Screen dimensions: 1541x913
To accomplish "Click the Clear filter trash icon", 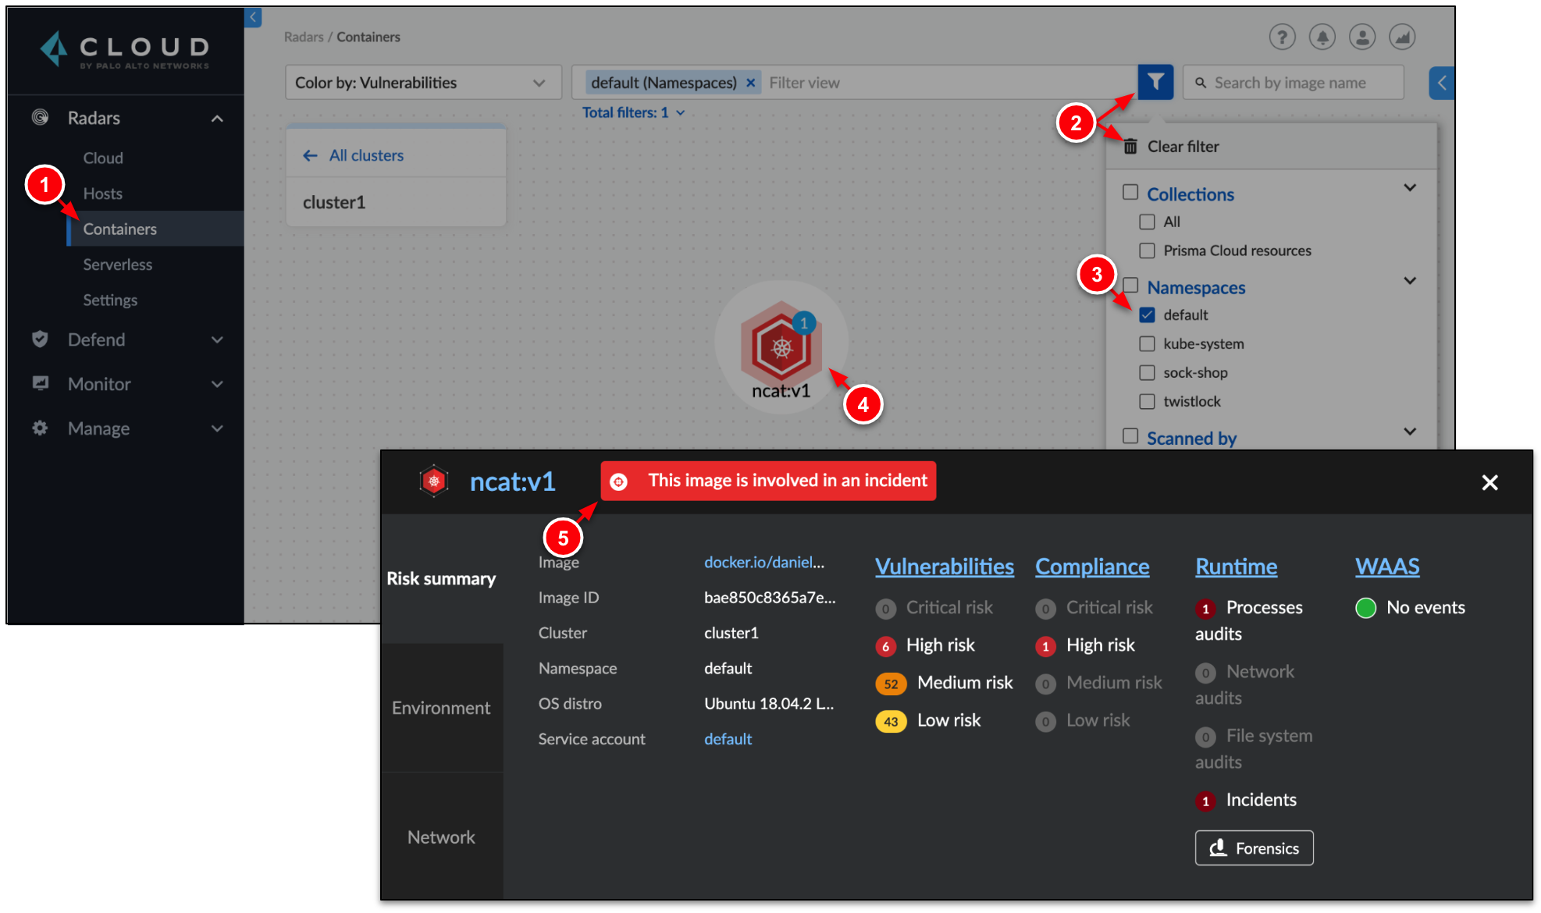I will click(1130, 147).
